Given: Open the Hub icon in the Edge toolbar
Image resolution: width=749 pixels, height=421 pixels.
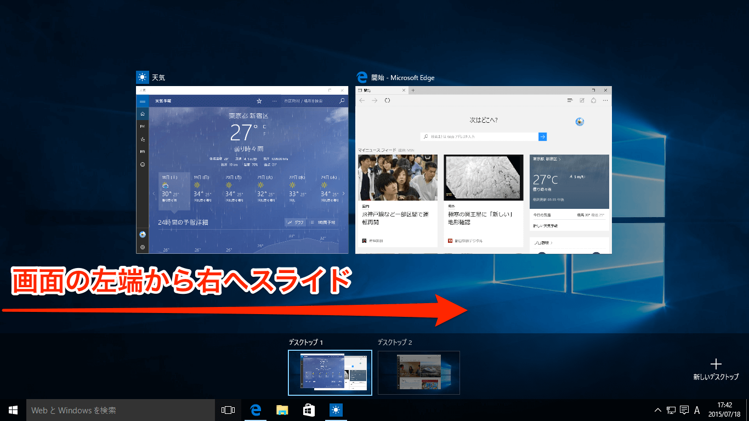Looking at the screenshot, I should point(570,101).
